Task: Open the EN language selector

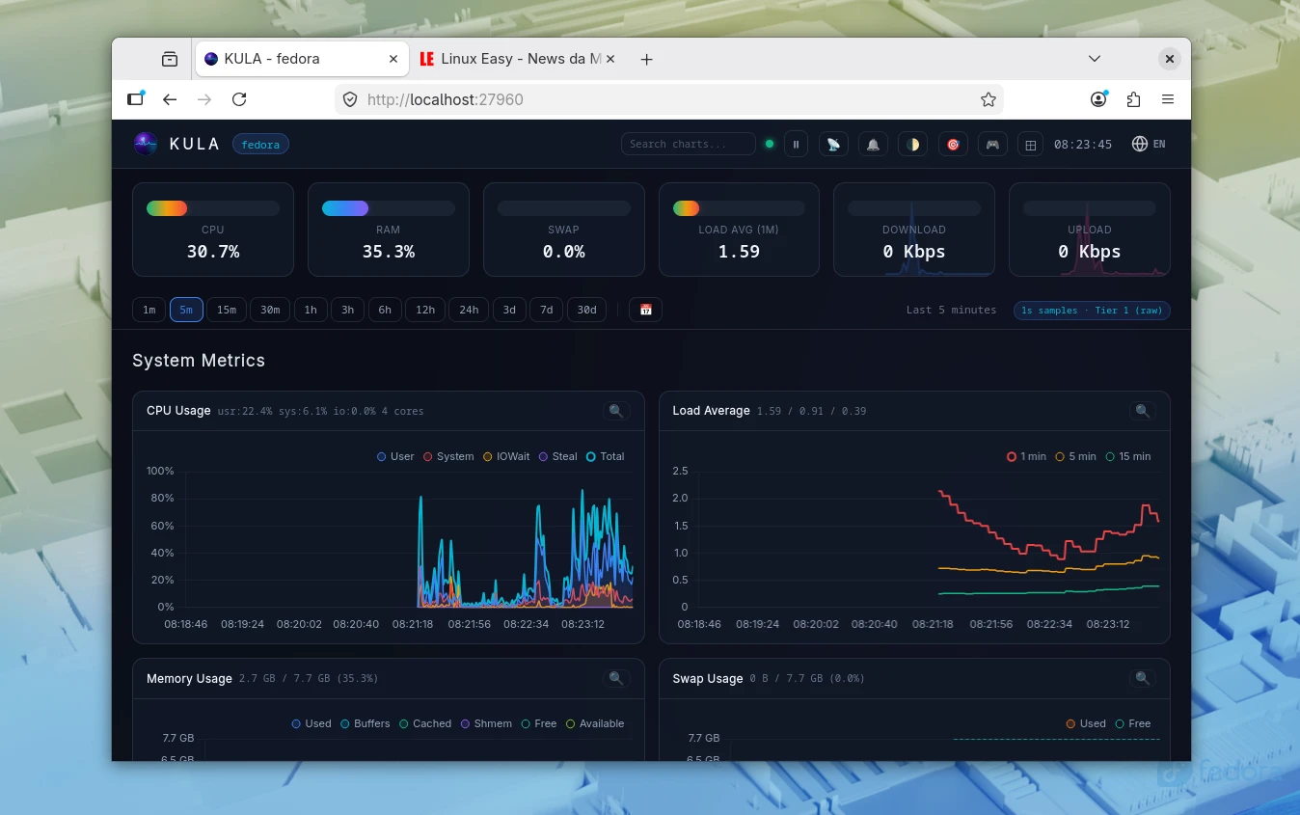Action: [x=1149, y=145]
